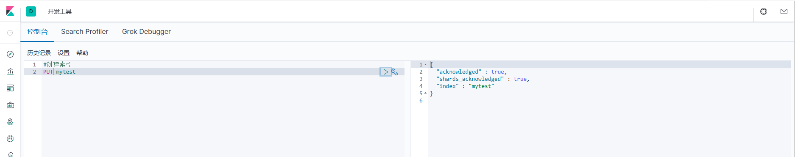
Task: Place cursor on PUT mytest line
Action: coord(223,72)
